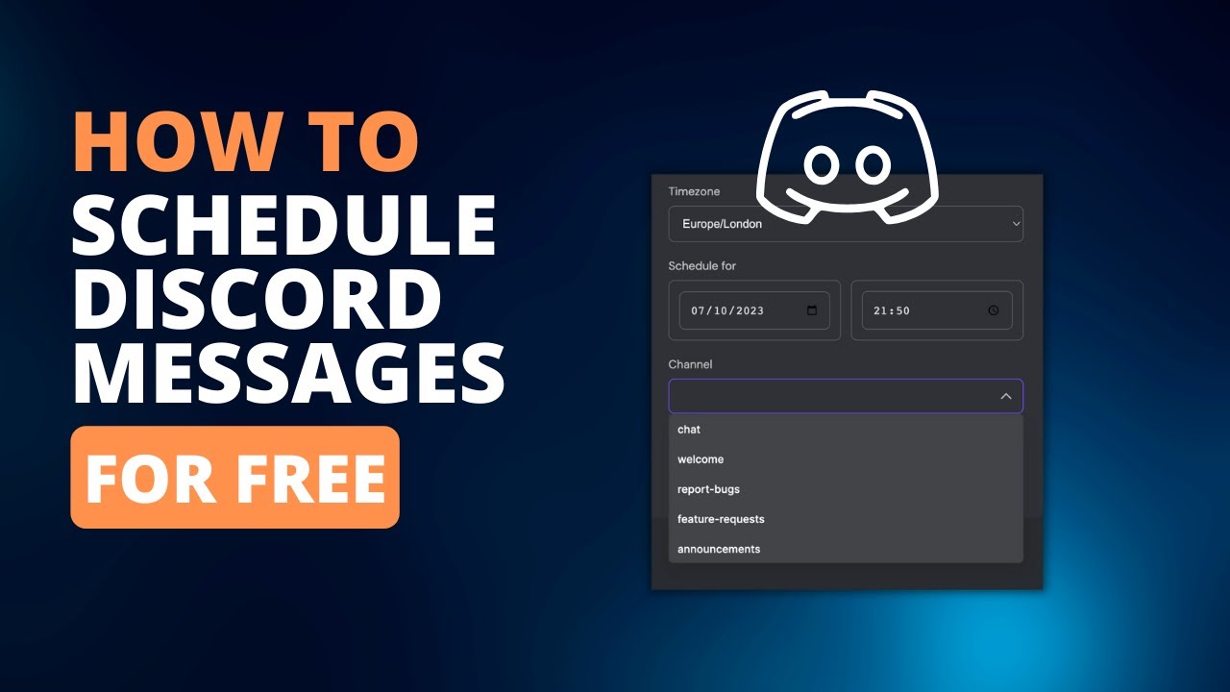Select the announcements channel option
This screenshot has height=692, width=1230.
[846, 549]
